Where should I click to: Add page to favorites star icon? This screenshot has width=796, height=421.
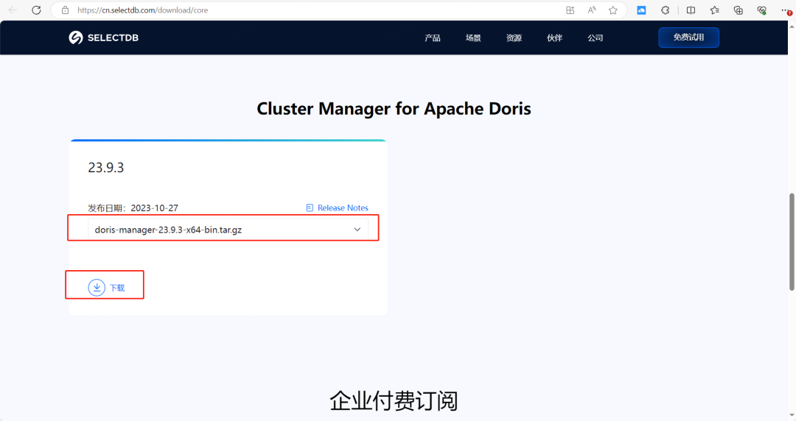(x=613, y=10)
